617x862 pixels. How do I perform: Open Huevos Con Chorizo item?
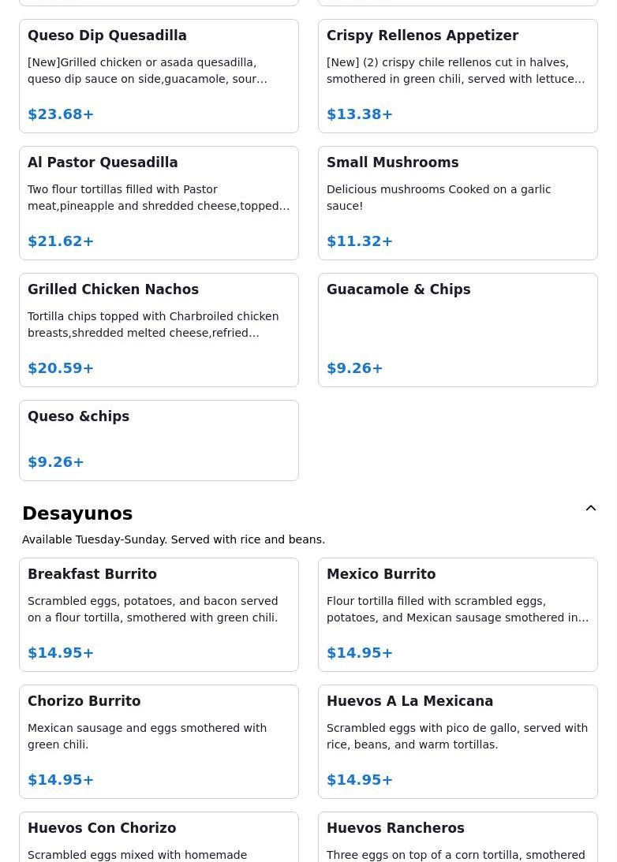[x=159, y=839]
